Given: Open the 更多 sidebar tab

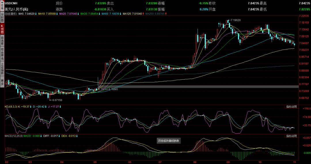Looking at the screenshot, I should (2, 82).
